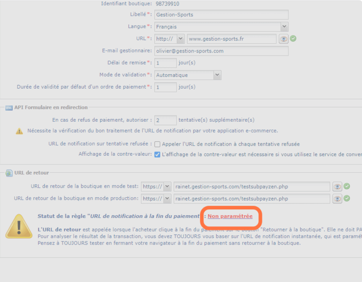This screenshot has height=282, width=362.
Task: Click the Libellé field containing Gestion-Sports
Action: (x=221, y=15)
